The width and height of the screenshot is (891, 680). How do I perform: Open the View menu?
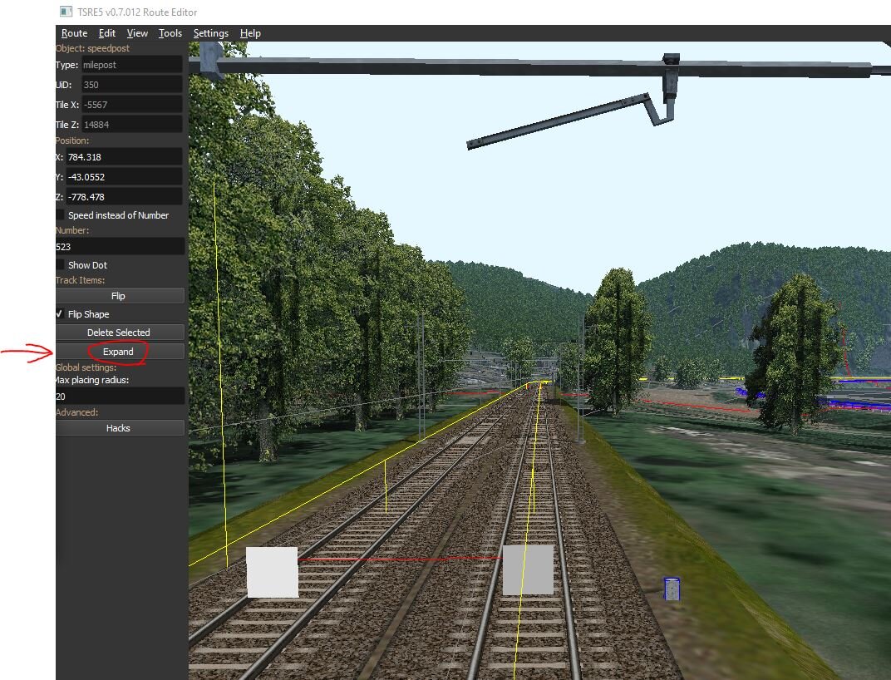pyautogui.click(x=137, y=33)
